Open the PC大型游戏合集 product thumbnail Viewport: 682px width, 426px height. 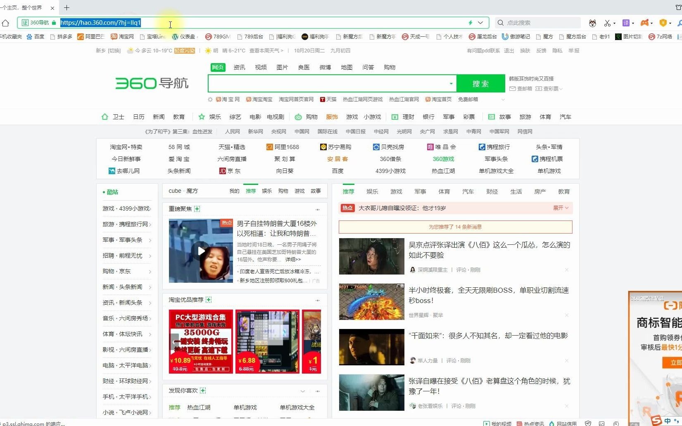tap(201, 342)
